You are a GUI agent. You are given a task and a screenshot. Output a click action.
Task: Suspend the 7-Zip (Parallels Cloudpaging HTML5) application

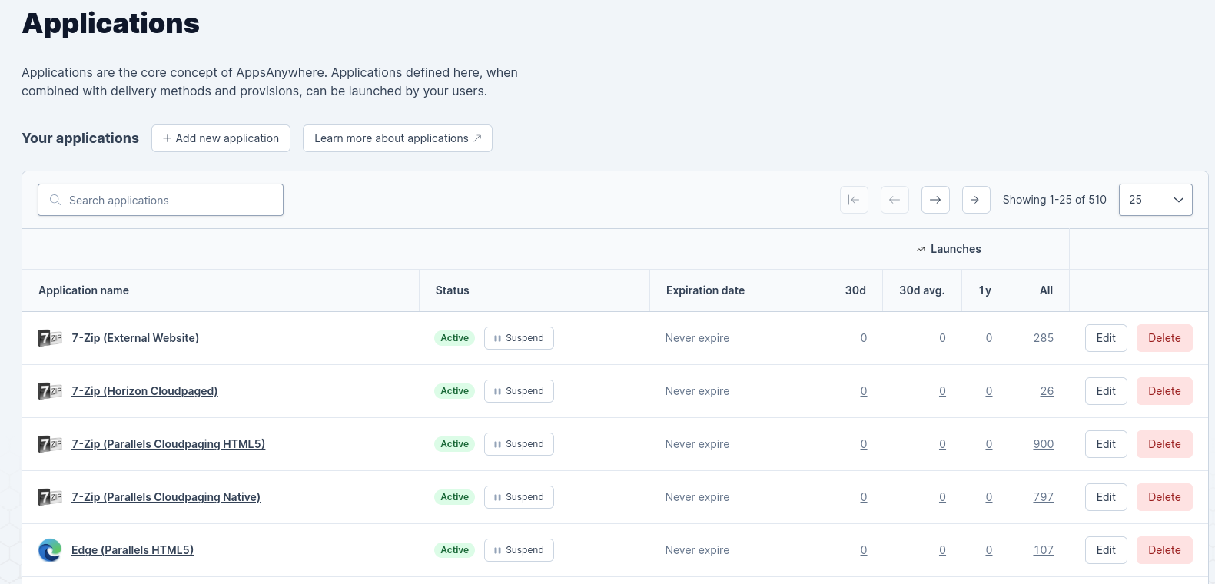pos(519,444)
